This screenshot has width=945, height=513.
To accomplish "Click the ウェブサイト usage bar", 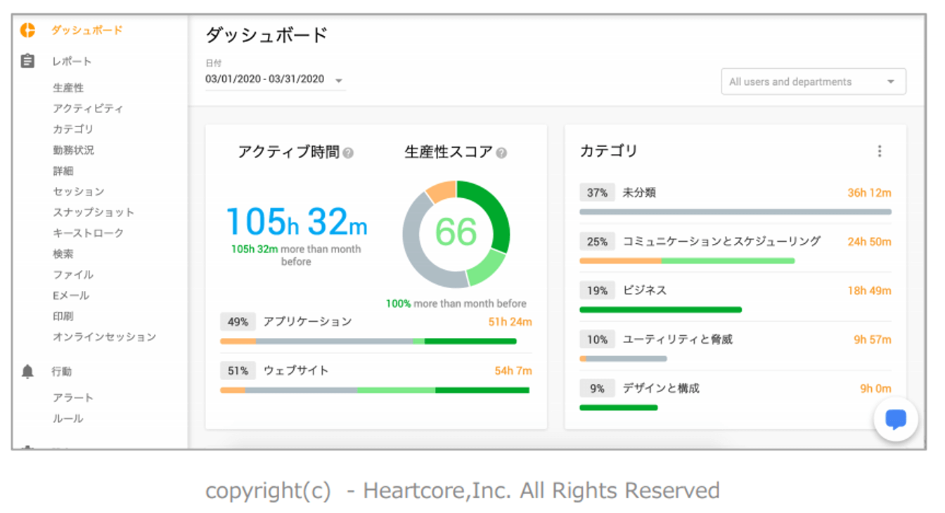I will (x=375, y=390).
